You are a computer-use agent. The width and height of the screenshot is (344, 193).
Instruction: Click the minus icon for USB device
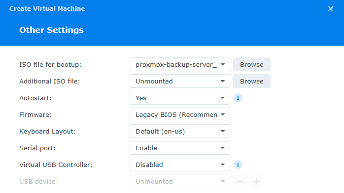coord(240,181)
